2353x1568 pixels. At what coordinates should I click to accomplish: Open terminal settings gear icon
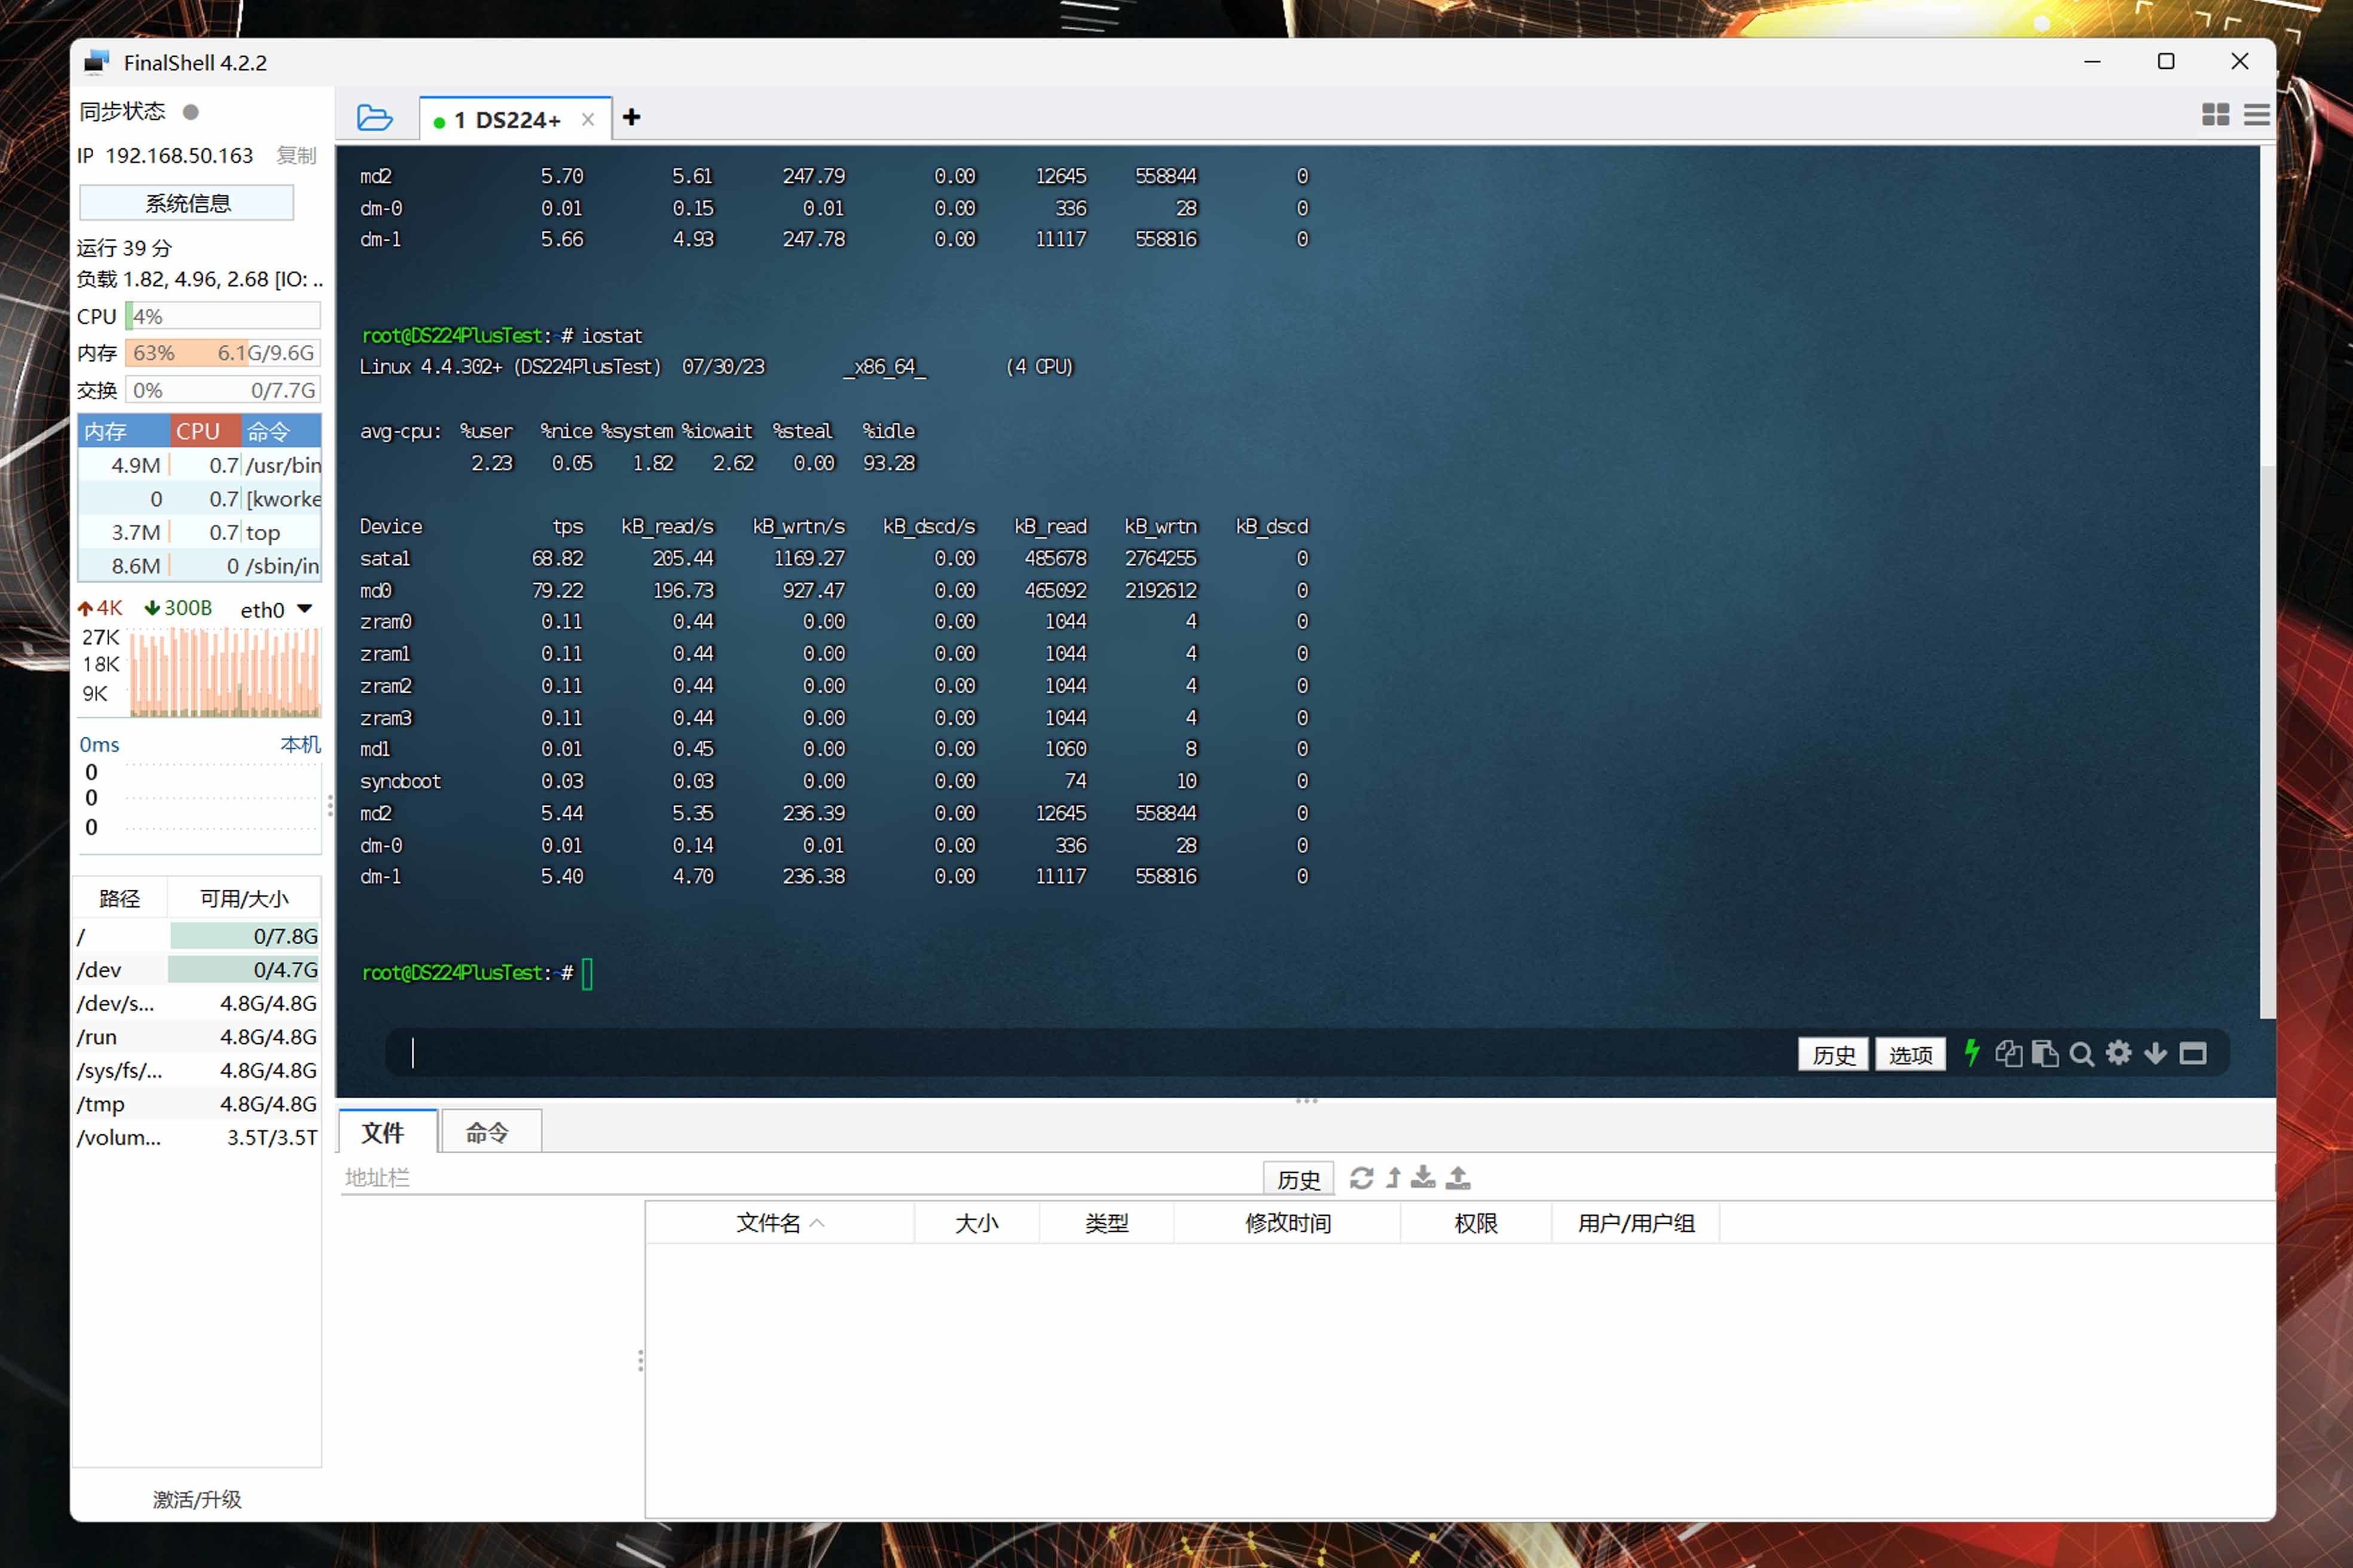tap(2119, 1053)
